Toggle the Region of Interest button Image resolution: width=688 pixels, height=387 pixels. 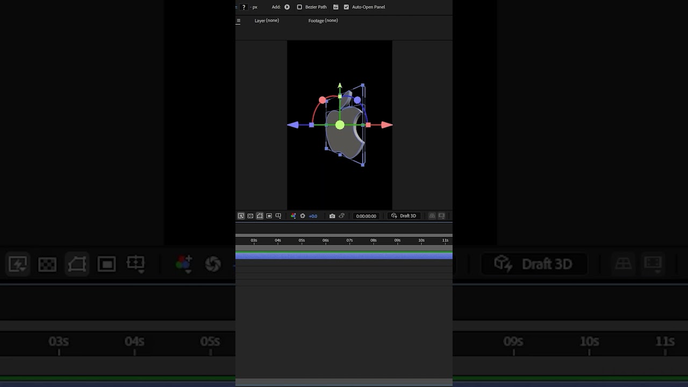click(269, 216)
